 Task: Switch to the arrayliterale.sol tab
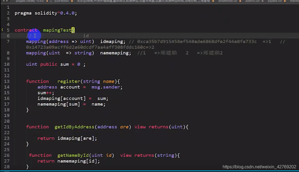point(227,1)
